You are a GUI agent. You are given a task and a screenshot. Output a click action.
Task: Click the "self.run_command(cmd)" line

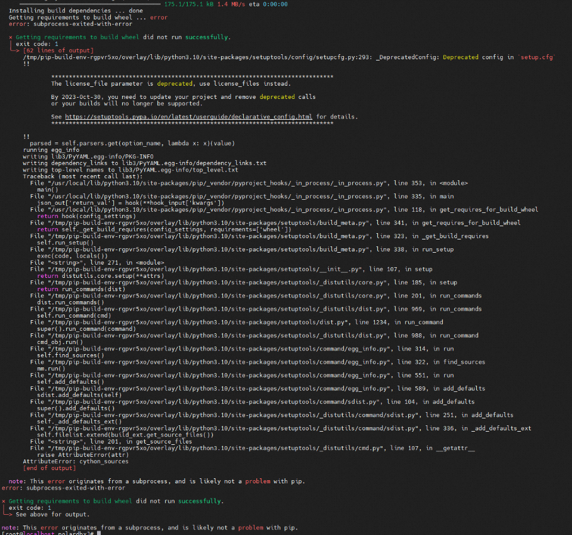pyautogui.click(x=74, y=316)
